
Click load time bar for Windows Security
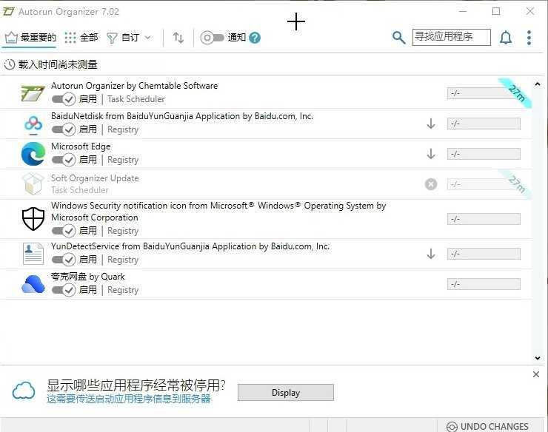coord(484,219)
